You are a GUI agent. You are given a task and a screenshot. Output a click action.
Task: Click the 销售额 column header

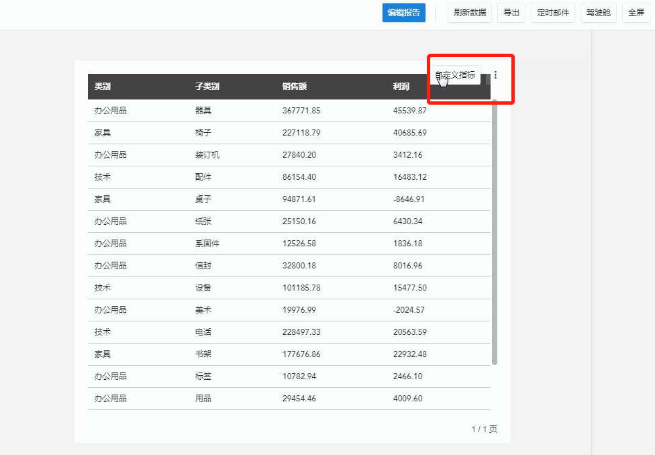point(295,87)
